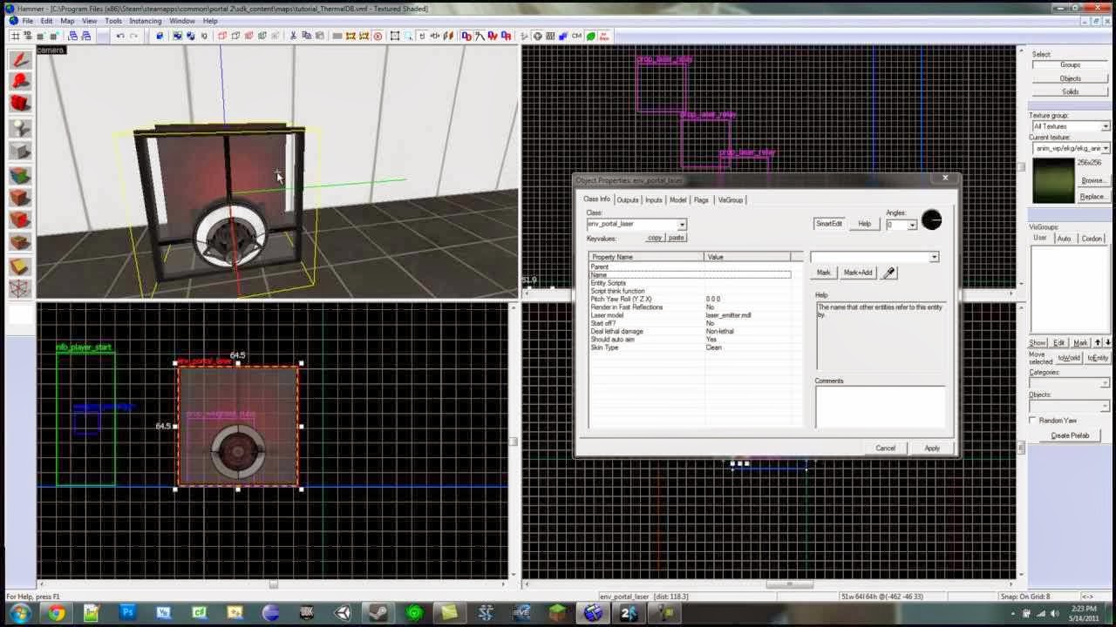Click inside the Comments text box

coord(880,407)
